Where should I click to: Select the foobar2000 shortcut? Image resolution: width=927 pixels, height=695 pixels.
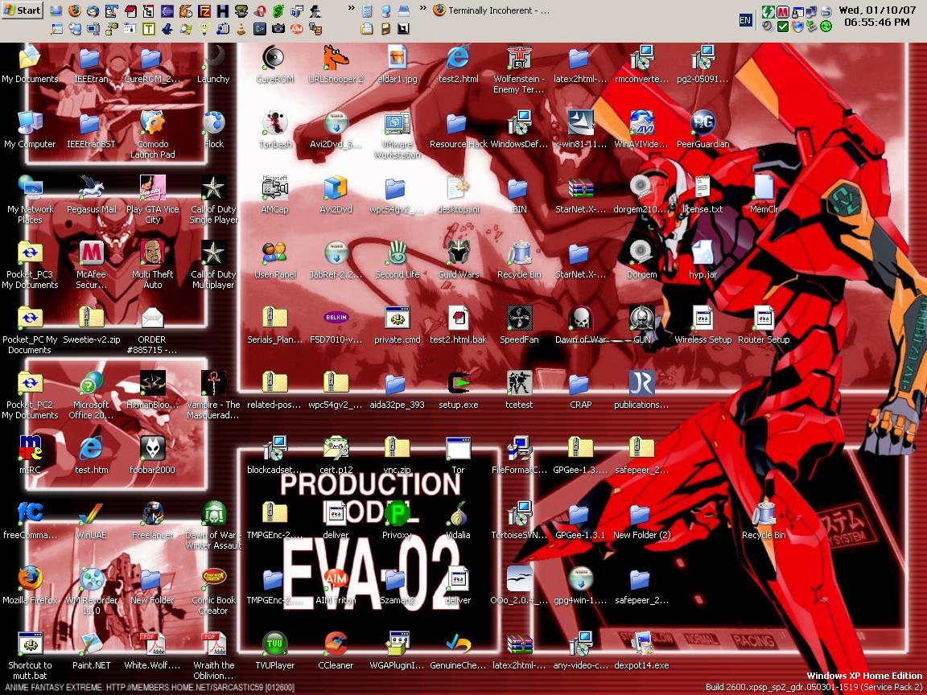pos(152,448)
